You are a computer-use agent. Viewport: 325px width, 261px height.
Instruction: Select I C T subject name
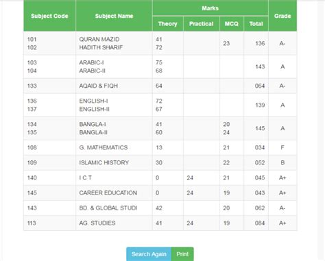(86, 177)
